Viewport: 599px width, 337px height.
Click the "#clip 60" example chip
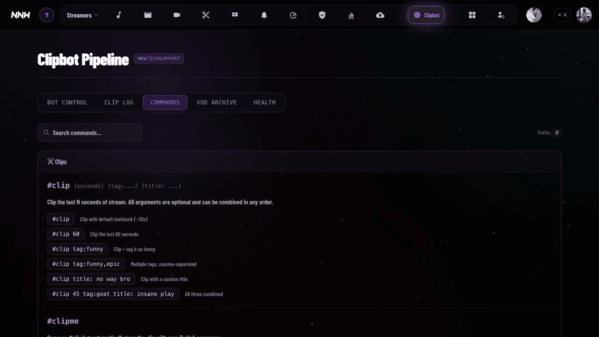(66, 234)
